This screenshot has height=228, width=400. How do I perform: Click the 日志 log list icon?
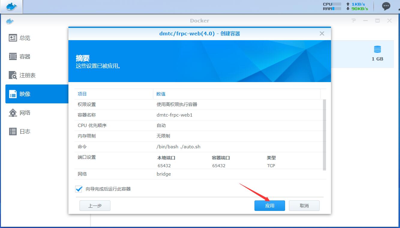pyautogui.click(x=13, y=131)
